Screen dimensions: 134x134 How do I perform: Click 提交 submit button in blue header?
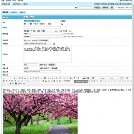point(26,17)
